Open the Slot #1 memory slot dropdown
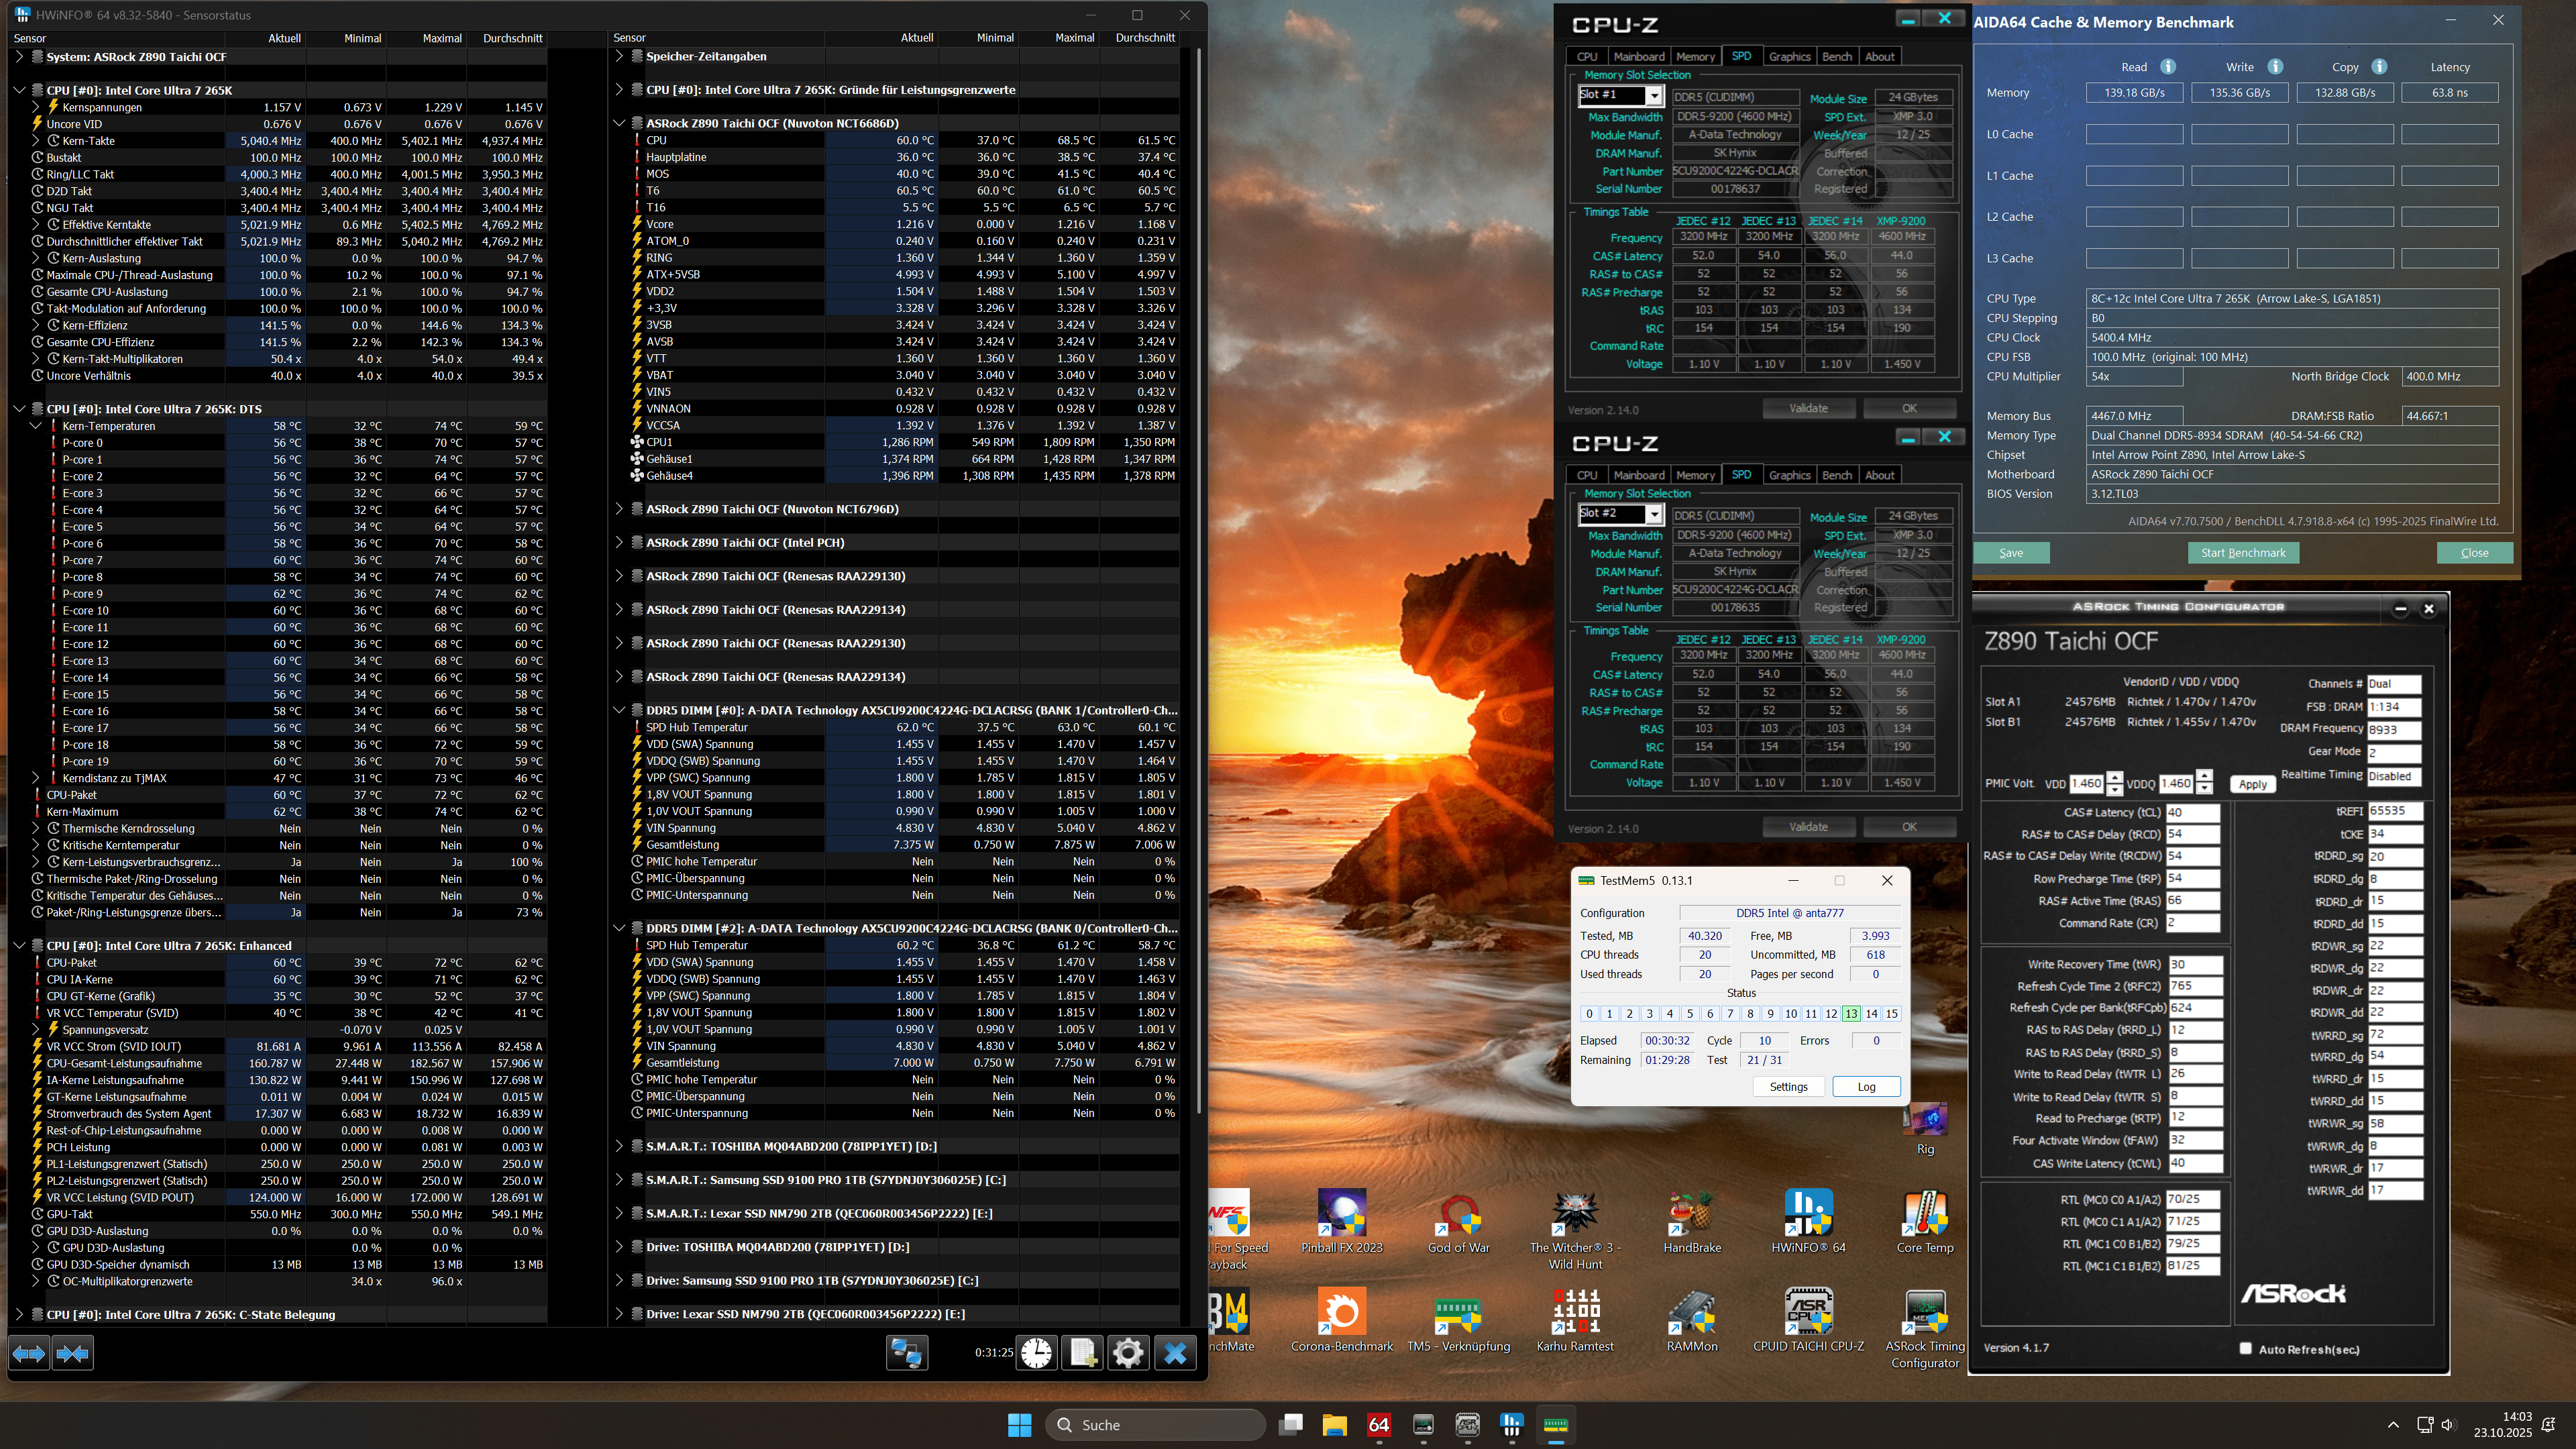2576x1449 pixels. (x=1654, y=96)
